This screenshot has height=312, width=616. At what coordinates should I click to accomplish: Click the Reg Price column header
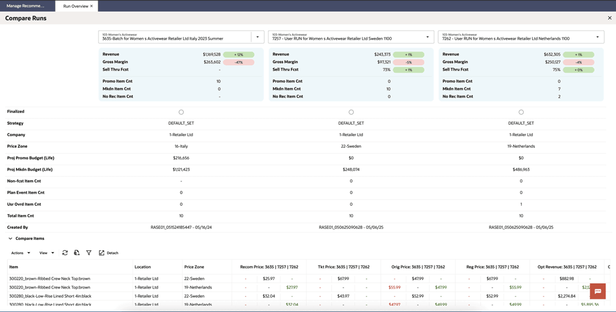(x=493, y=267)
